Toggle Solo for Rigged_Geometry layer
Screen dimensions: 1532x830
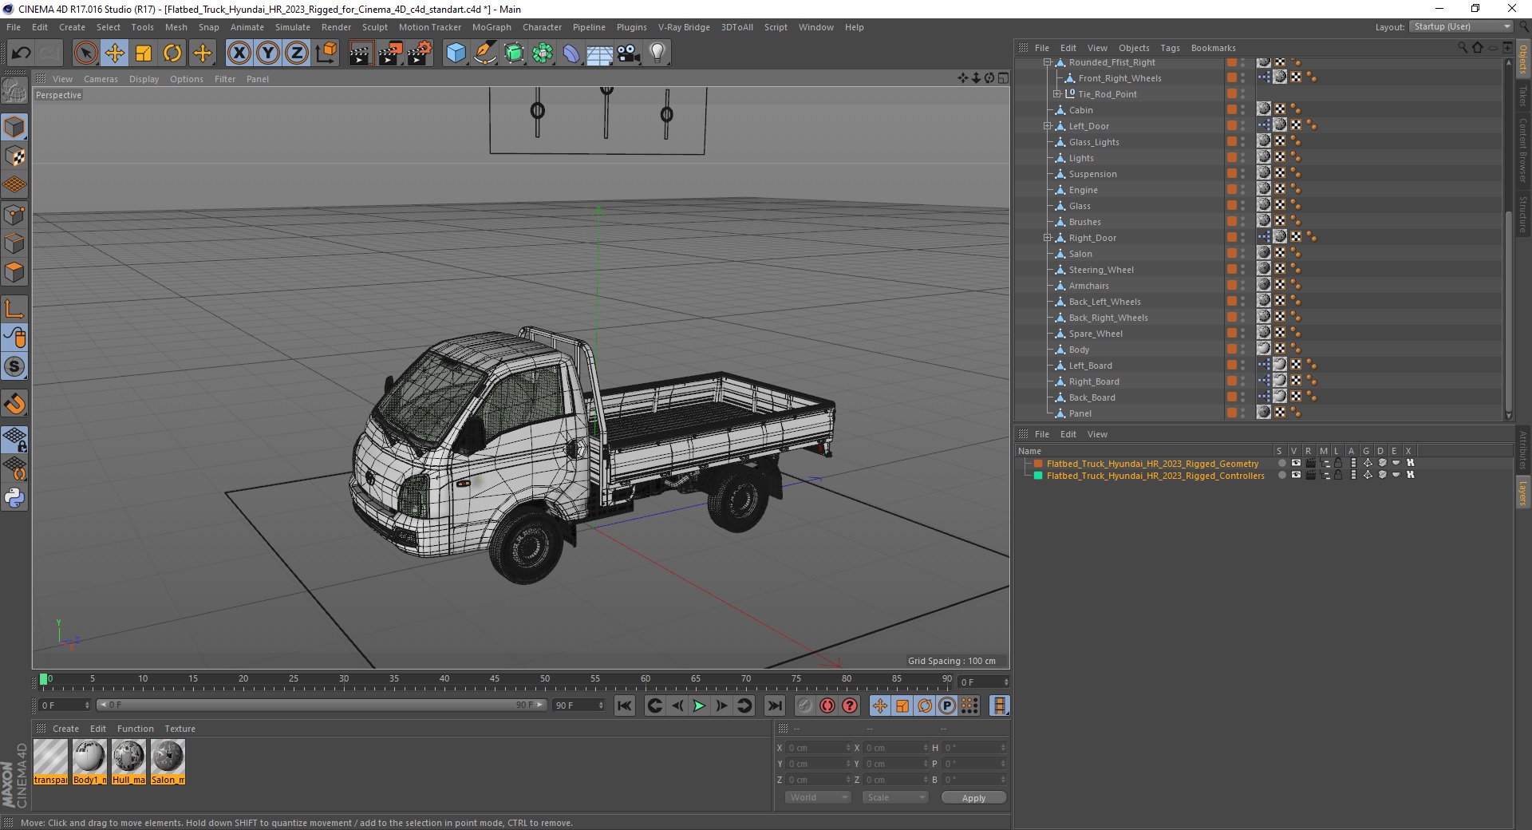(1281, 464)
